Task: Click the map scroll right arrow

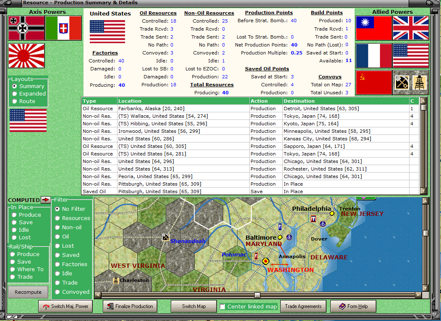Action: pyautogui.click(x=418, y=295)
